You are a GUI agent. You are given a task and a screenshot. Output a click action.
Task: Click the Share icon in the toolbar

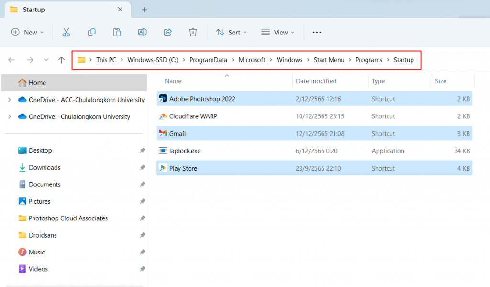pyautogui.click(x=167, y=32)
